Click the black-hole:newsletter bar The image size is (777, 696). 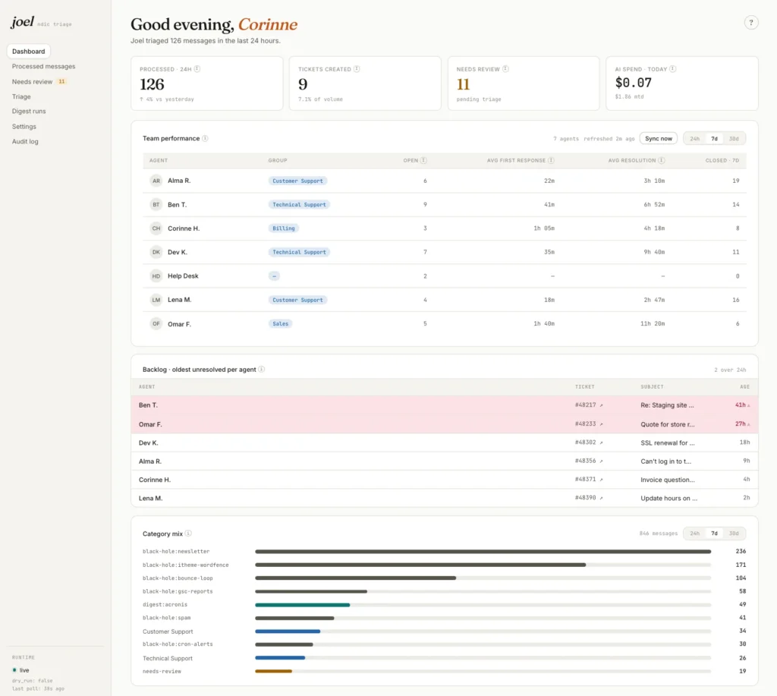point(483,551)
